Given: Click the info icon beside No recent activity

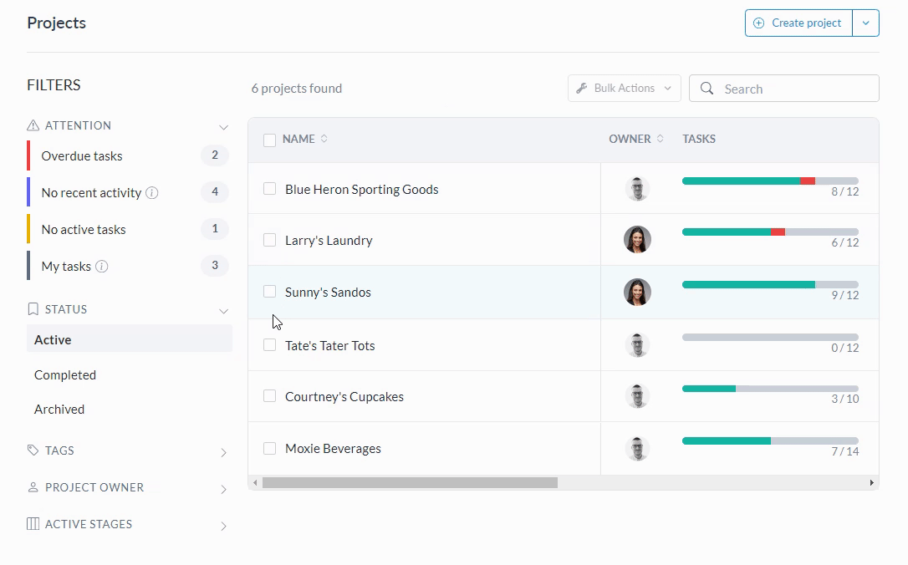Looking at the screenshot, I should 152,193.
